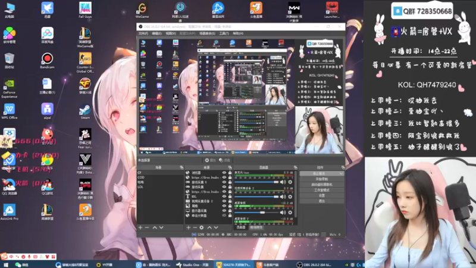Viewport: 476px width, 268px height.
Task: Open Fall Guys desktop icon
Action: (x=85, y=10)
